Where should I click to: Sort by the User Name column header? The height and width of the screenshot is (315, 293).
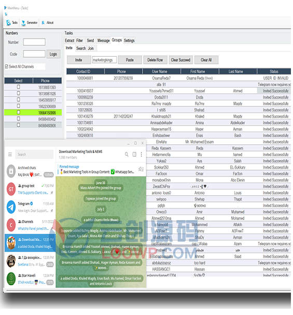[162, 71]
